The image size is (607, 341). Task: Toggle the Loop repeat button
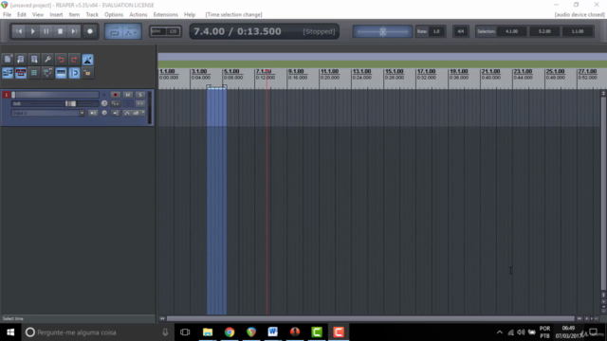[114, 31]
